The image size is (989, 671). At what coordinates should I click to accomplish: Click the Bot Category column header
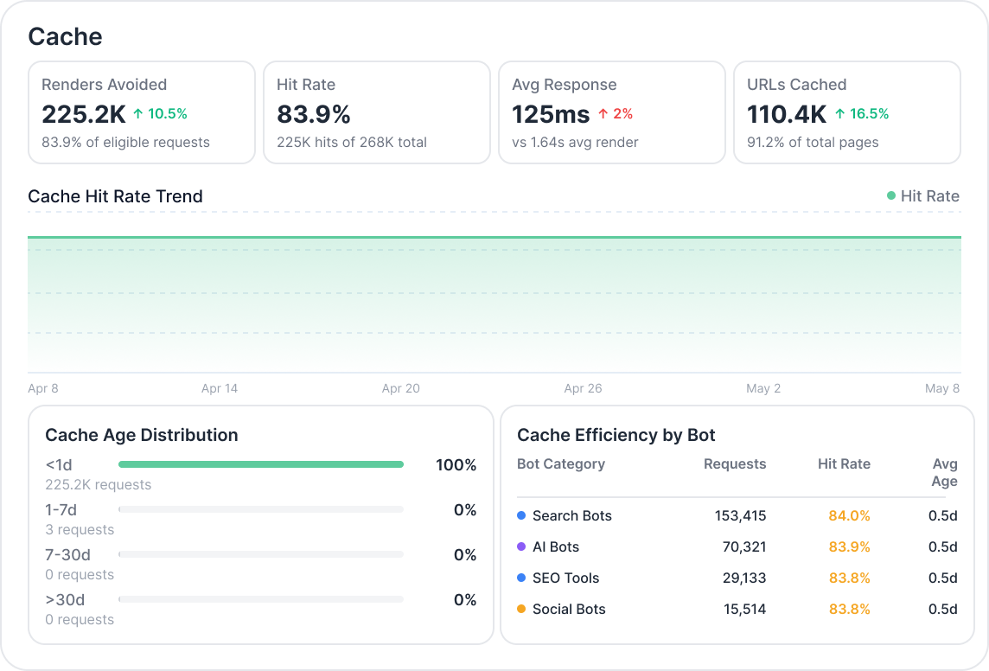[561, 464]
